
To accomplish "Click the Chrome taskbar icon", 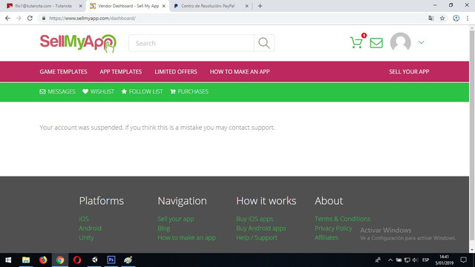I will tap(60, 260).
